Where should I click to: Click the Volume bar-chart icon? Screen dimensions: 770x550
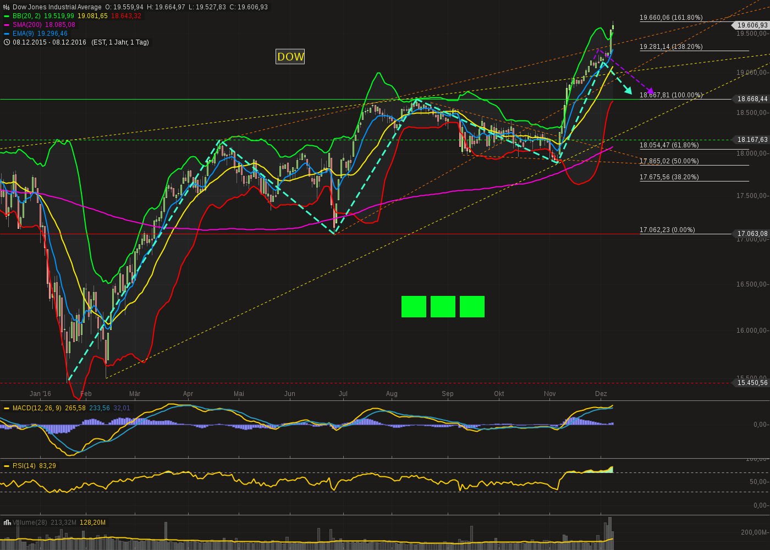coord(7,522)
